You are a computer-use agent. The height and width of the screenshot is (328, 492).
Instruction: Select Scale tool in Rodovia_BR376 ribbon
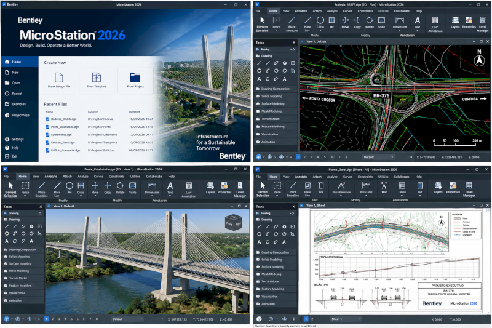click(381, 23)
